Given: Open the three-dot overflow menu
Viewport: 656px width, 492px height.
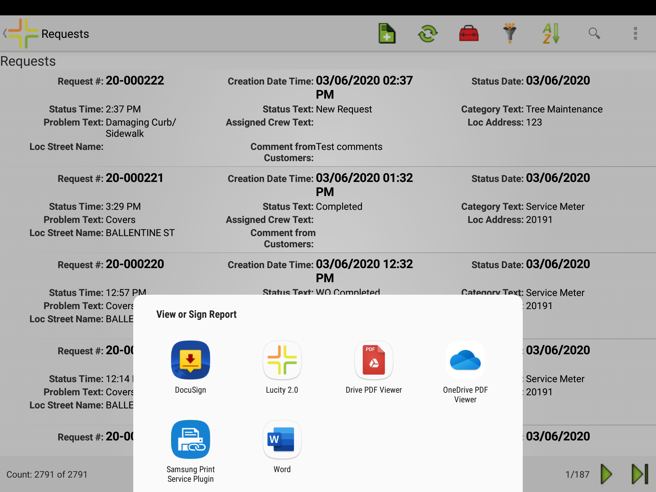Looking at the screenshot, I should [x=635, y=33].
